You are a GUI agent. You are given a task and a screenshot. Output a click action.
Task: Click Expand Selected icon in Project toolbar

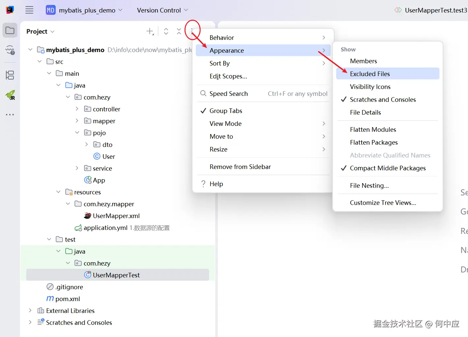pyautogui.click(x=166, y=31)
